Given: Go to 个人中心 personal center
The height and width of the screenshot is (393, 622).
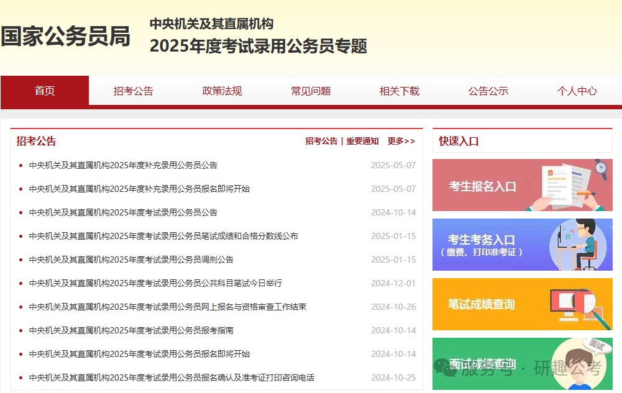Looking at the screenshot, I should pyautogui.click(x=577, y=91).
